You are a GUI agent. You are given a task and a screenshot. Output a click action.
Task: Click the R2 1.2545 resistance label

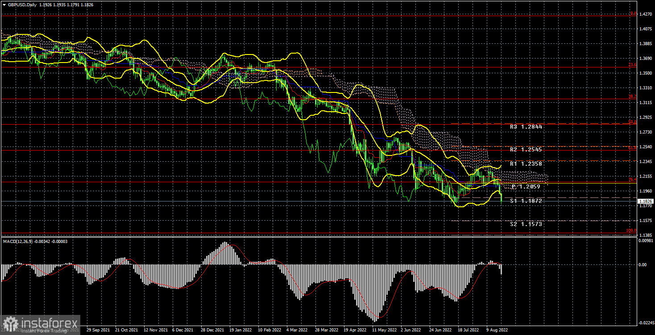[526, 150]
